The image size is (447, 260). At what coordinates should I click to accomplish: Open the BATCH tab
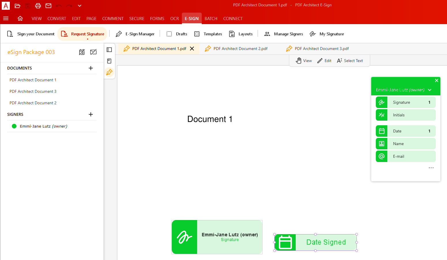(211, 19)
